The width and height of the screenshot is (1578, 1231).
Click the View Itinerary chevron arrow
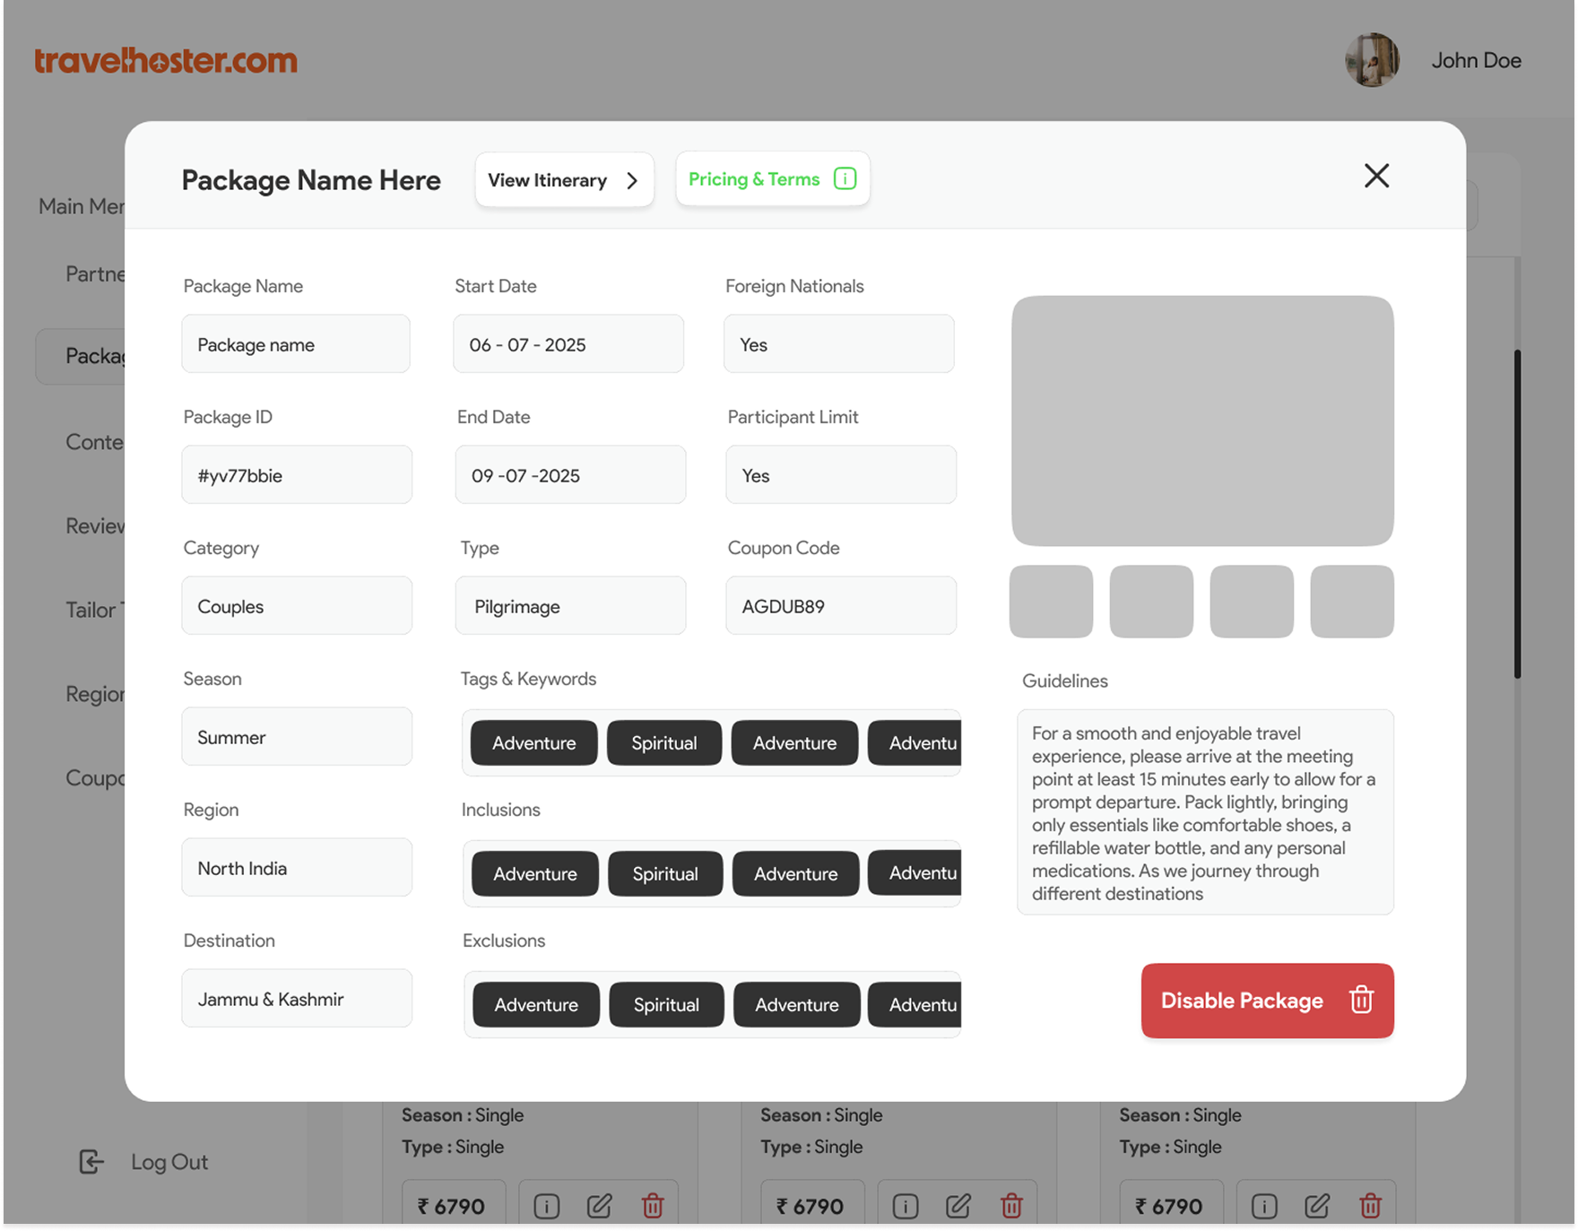coord(632,180)
